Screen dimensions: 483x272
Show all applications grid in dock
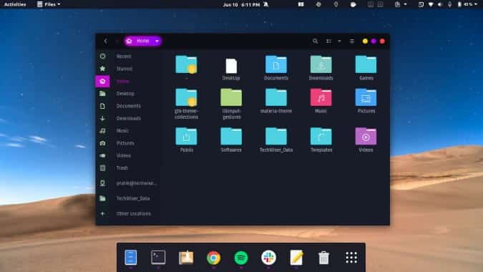351,258
